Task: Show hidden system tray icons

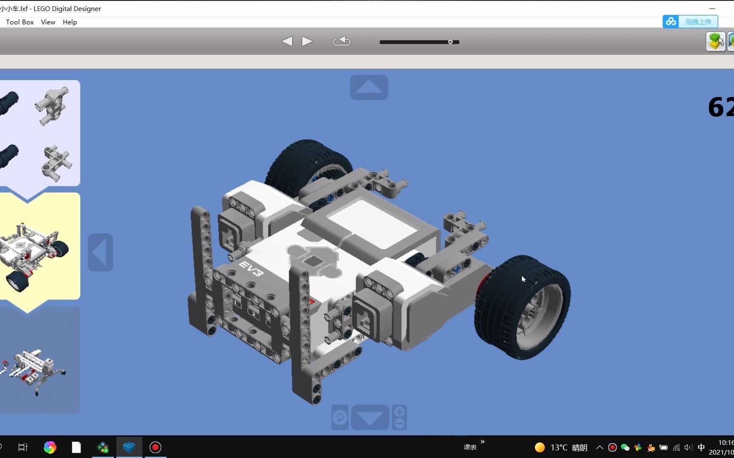Action: (x=600, y=447)
